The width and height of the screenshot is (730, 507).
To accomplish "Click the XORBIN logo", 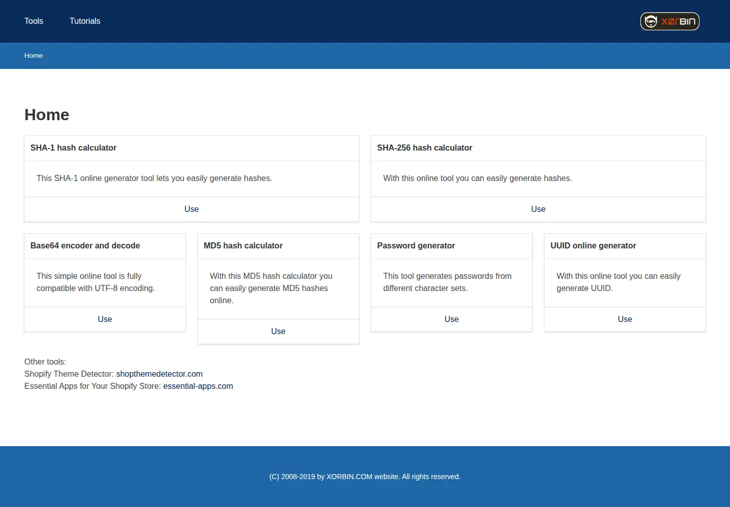I will (670, 21).
